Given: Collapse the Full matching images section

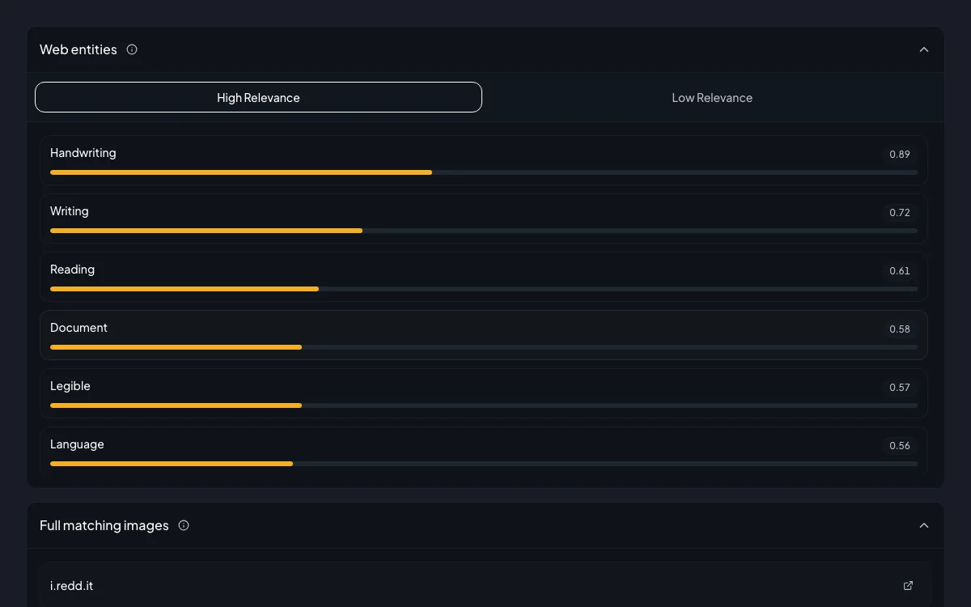Looking at the screenshot, I should [x=924, y=525].
